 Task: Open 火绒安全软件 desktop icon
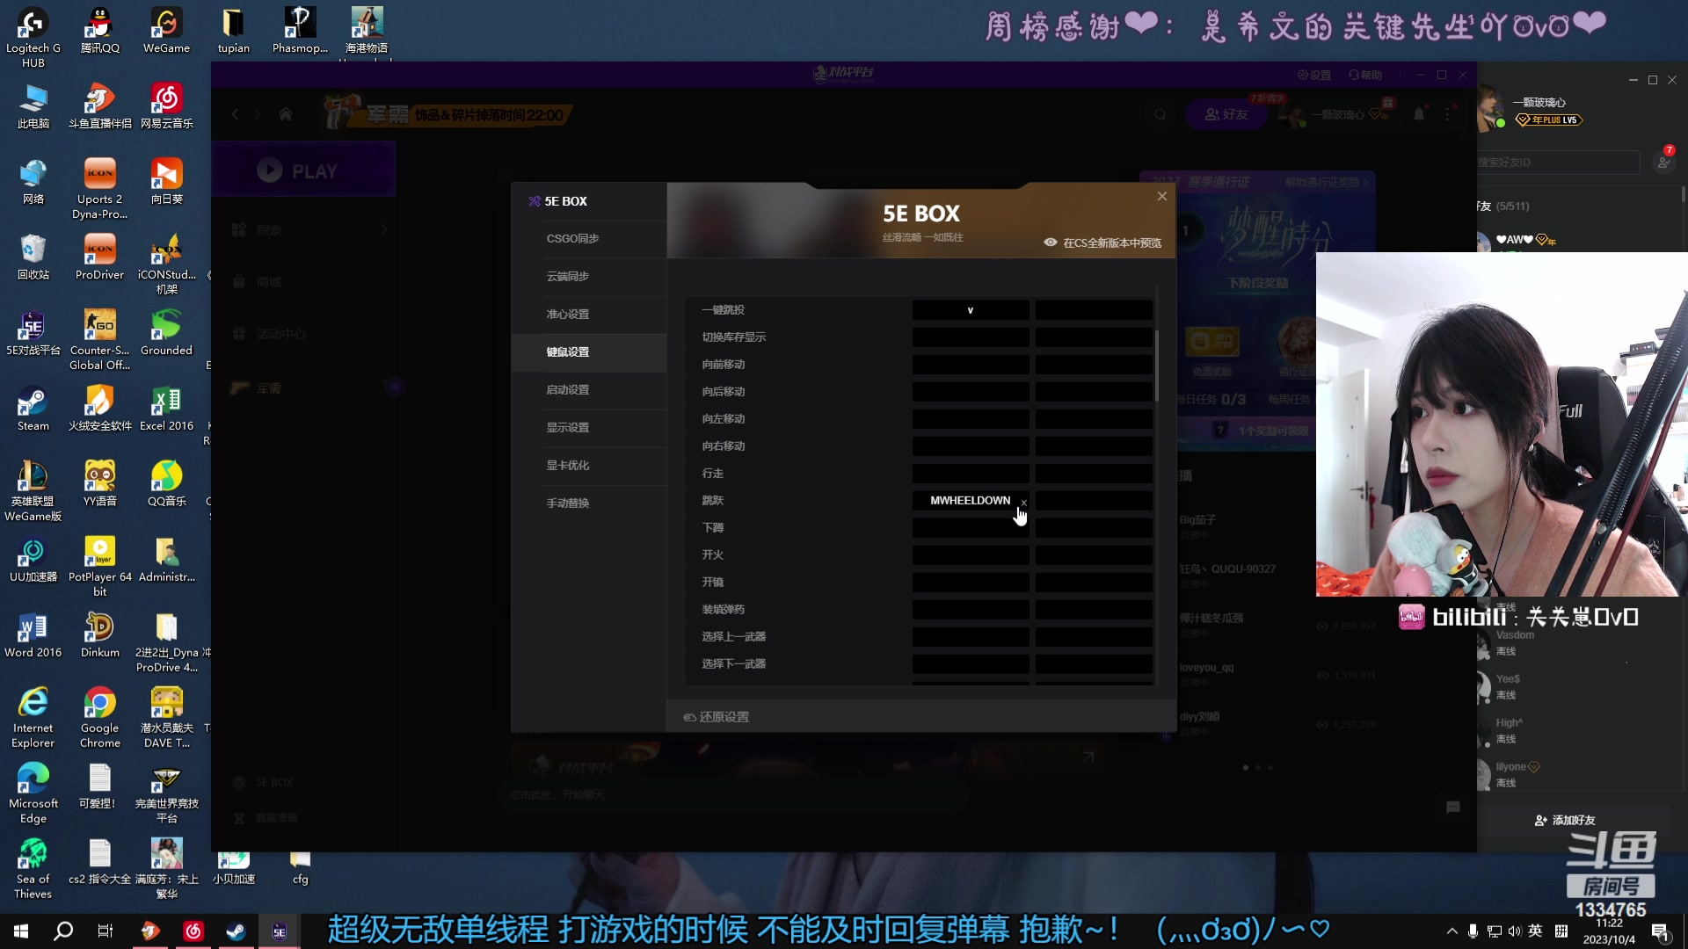point(100,408)
